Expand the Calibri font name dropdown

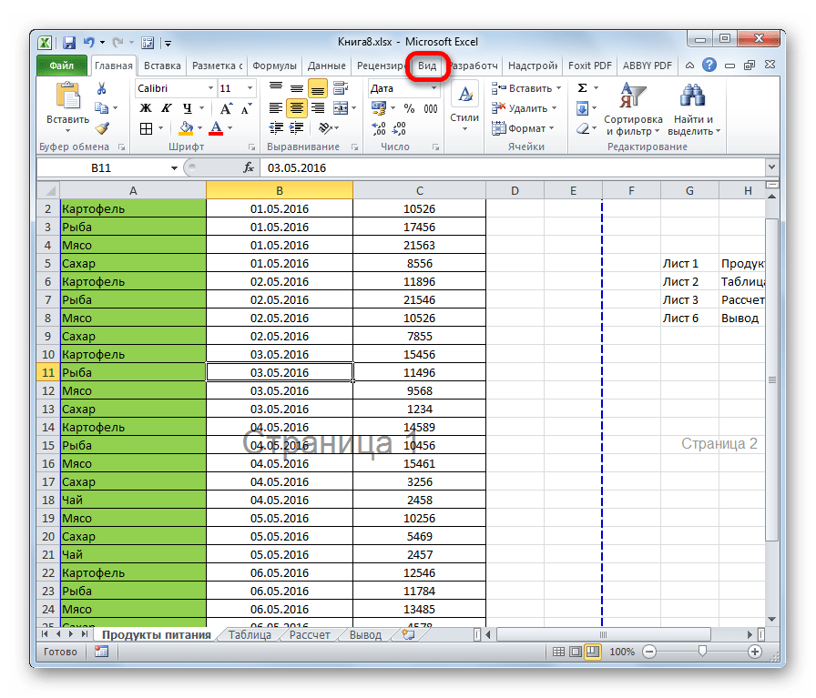click(209, 88)
